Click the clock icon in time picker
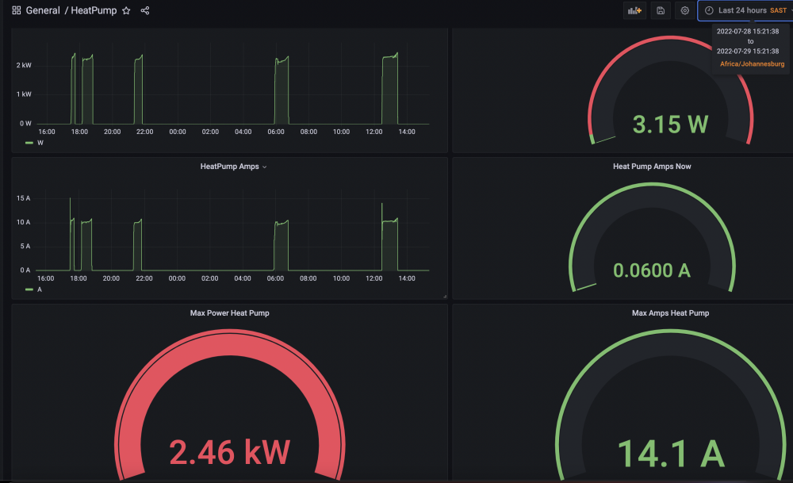This screenshot has height=483, width=793. (x=709, y=10)
